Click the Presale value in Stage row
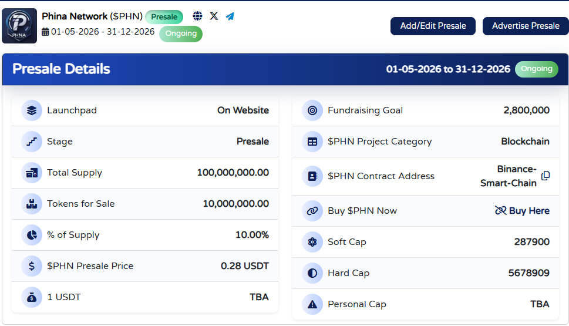 click(x=252, y=142)
